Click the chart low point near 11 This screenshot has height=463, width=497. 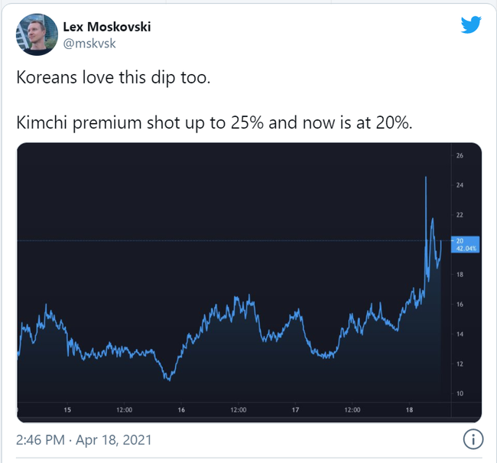169,380
